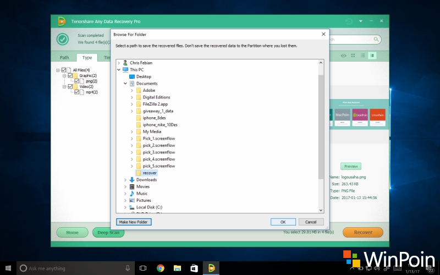Start a Deep Scan

108,232
